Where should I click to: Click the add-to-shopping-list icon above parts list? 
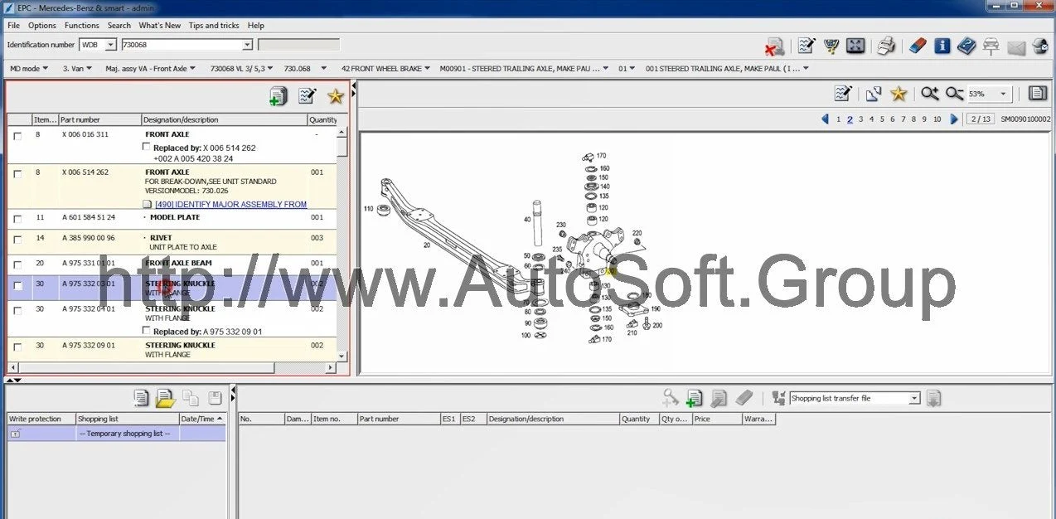pos(278,96)
